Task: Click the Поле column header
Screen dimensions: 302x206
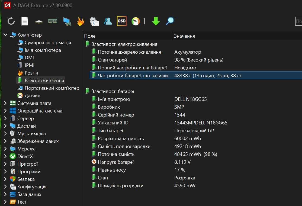Action: (128, 36)
